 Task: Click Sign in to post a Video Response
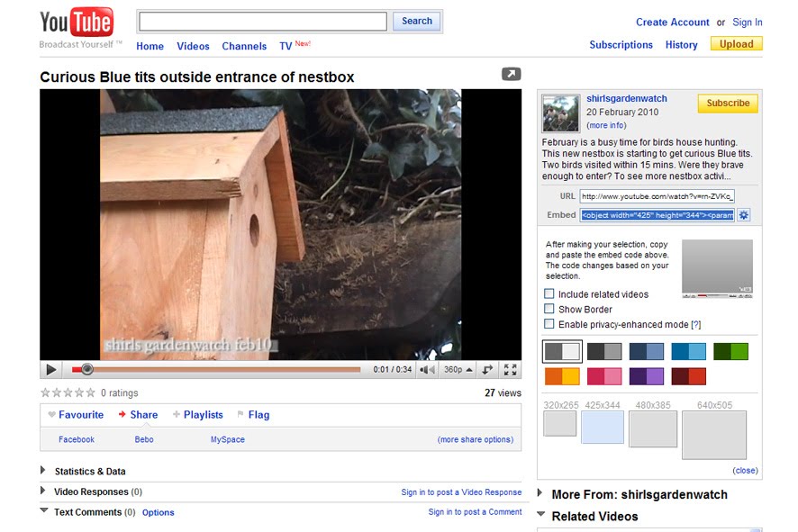[x=461, y=492]
